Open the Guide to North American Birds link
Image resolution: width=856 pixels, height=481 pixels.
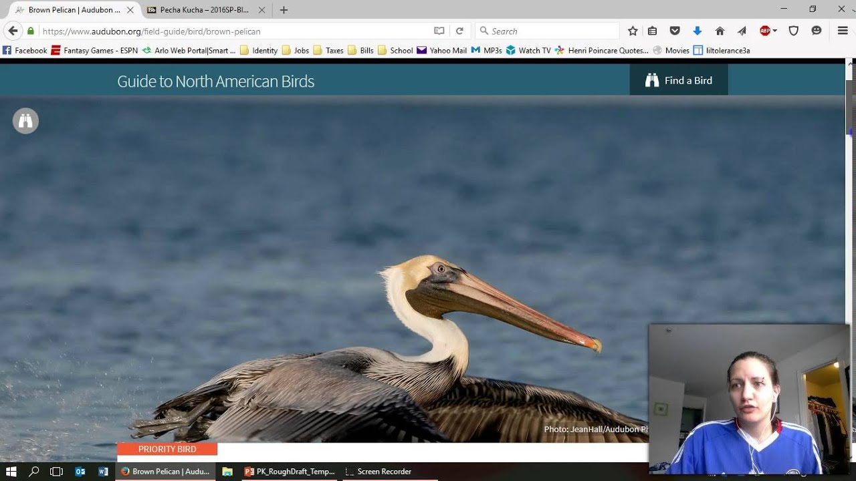pyautogui.click(x=215, y=81)
